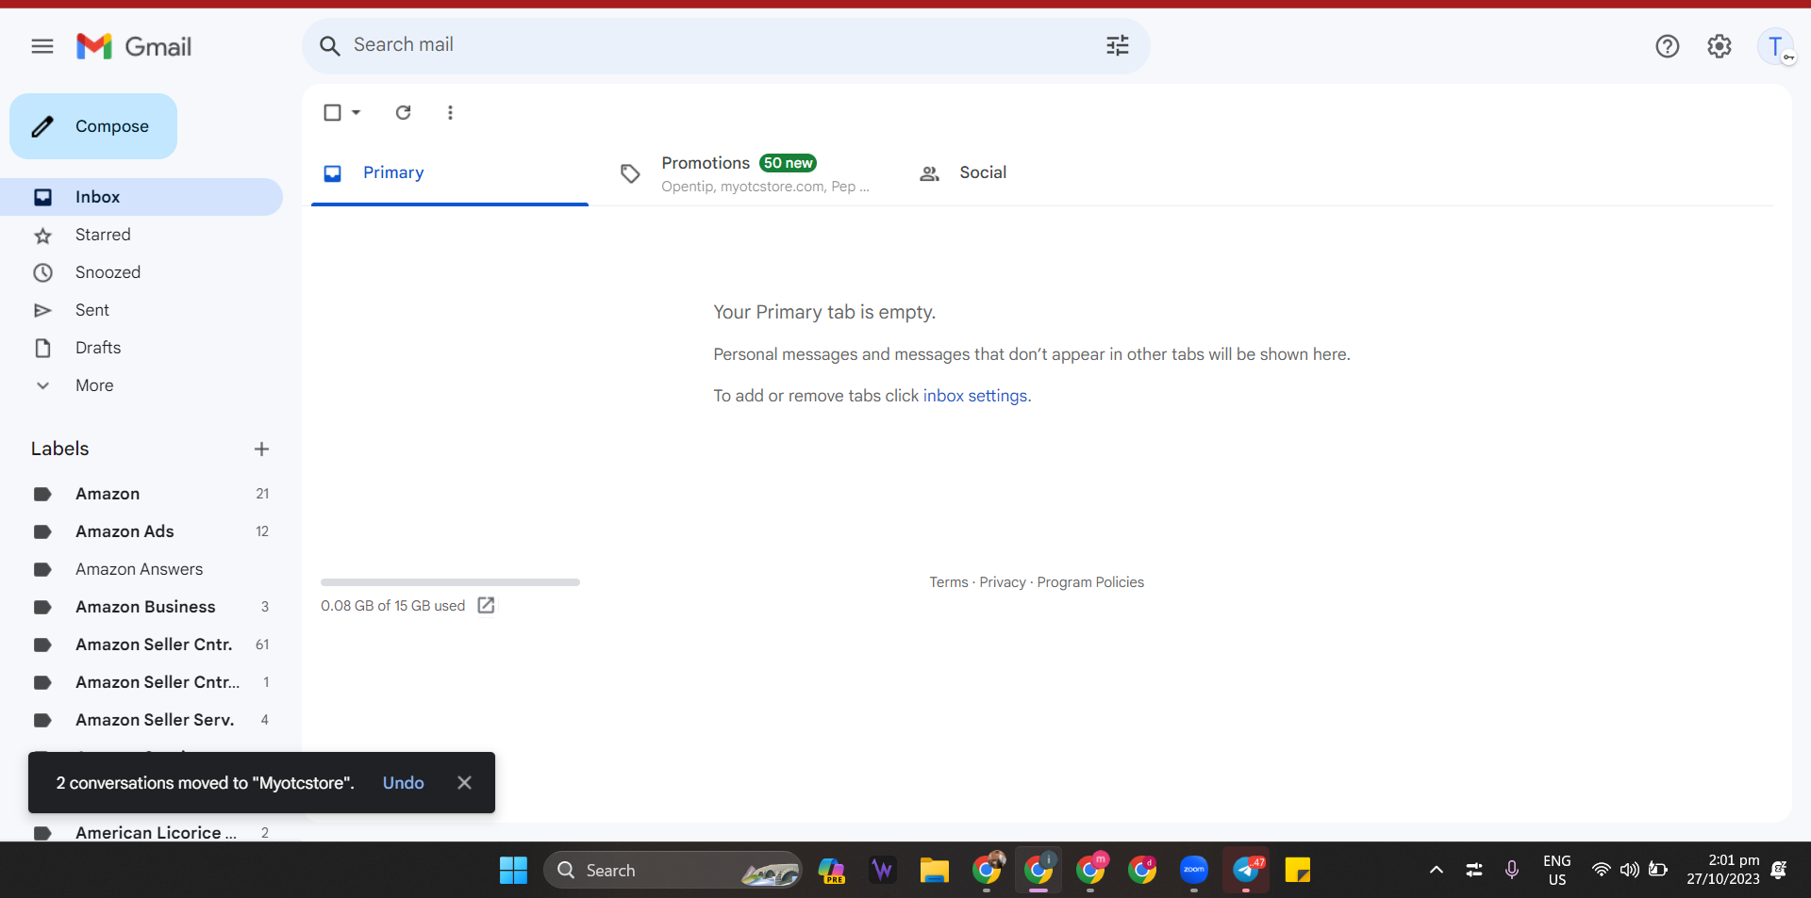Open the Amazon Seller Cntr. label with 61
1811x898 pixels.
[141, 645]
